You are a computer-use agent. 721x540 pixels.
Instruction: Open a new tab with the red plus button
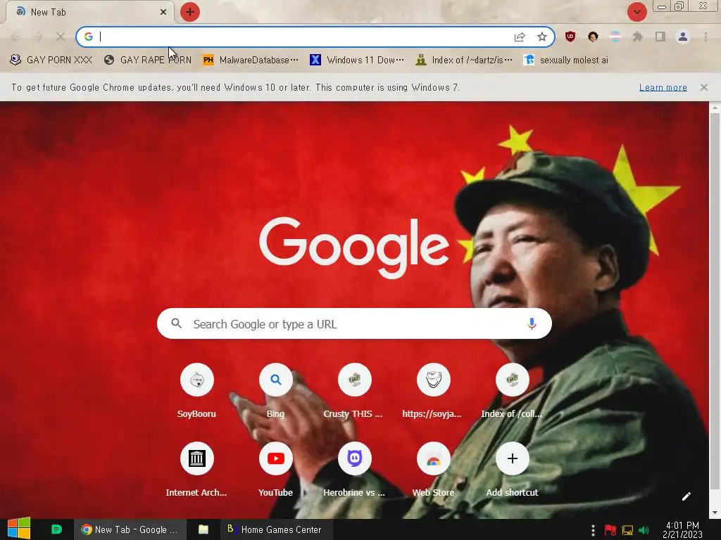189,12
